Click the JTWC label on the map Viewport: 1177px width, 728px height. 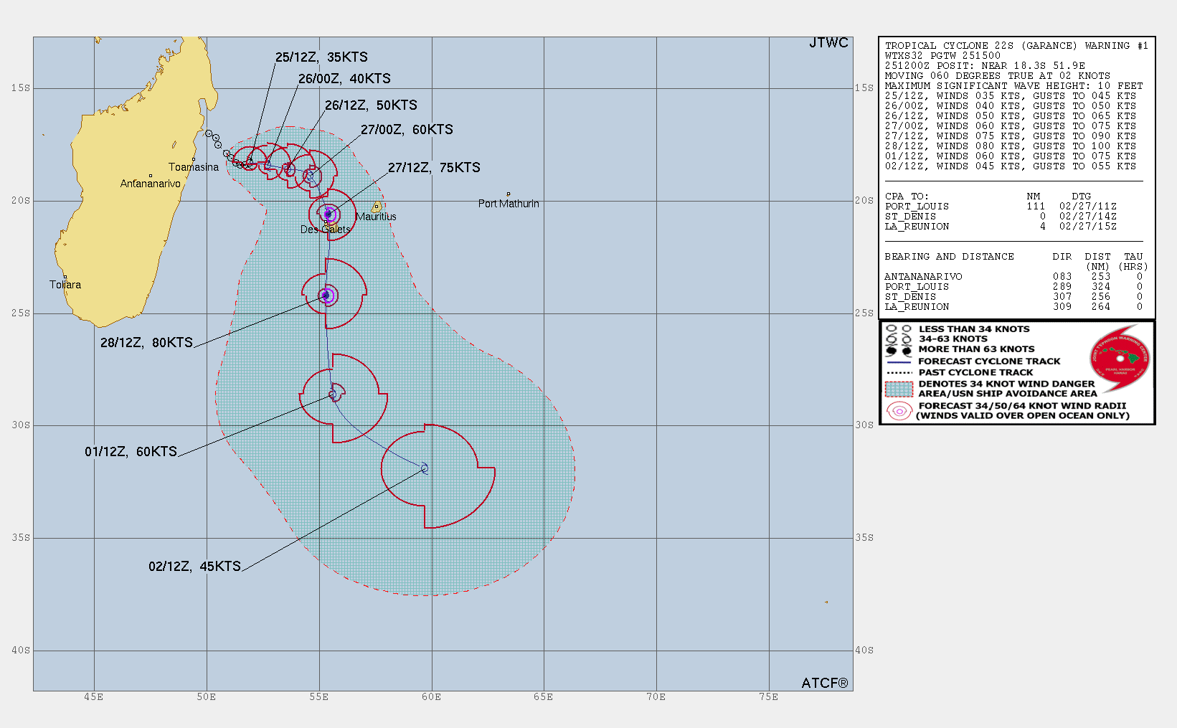(828, 43)
